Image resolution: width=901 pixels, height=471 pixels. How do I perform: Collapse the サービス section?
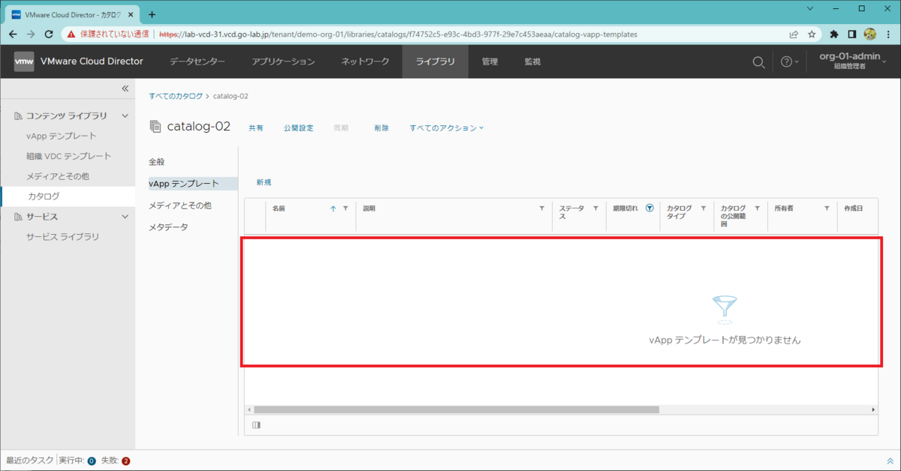[x=125, y=217]
